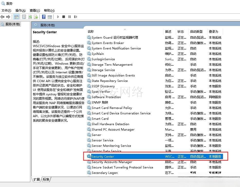Open the 帮助(H) menu
240x187 pixels.
(49, 11)
